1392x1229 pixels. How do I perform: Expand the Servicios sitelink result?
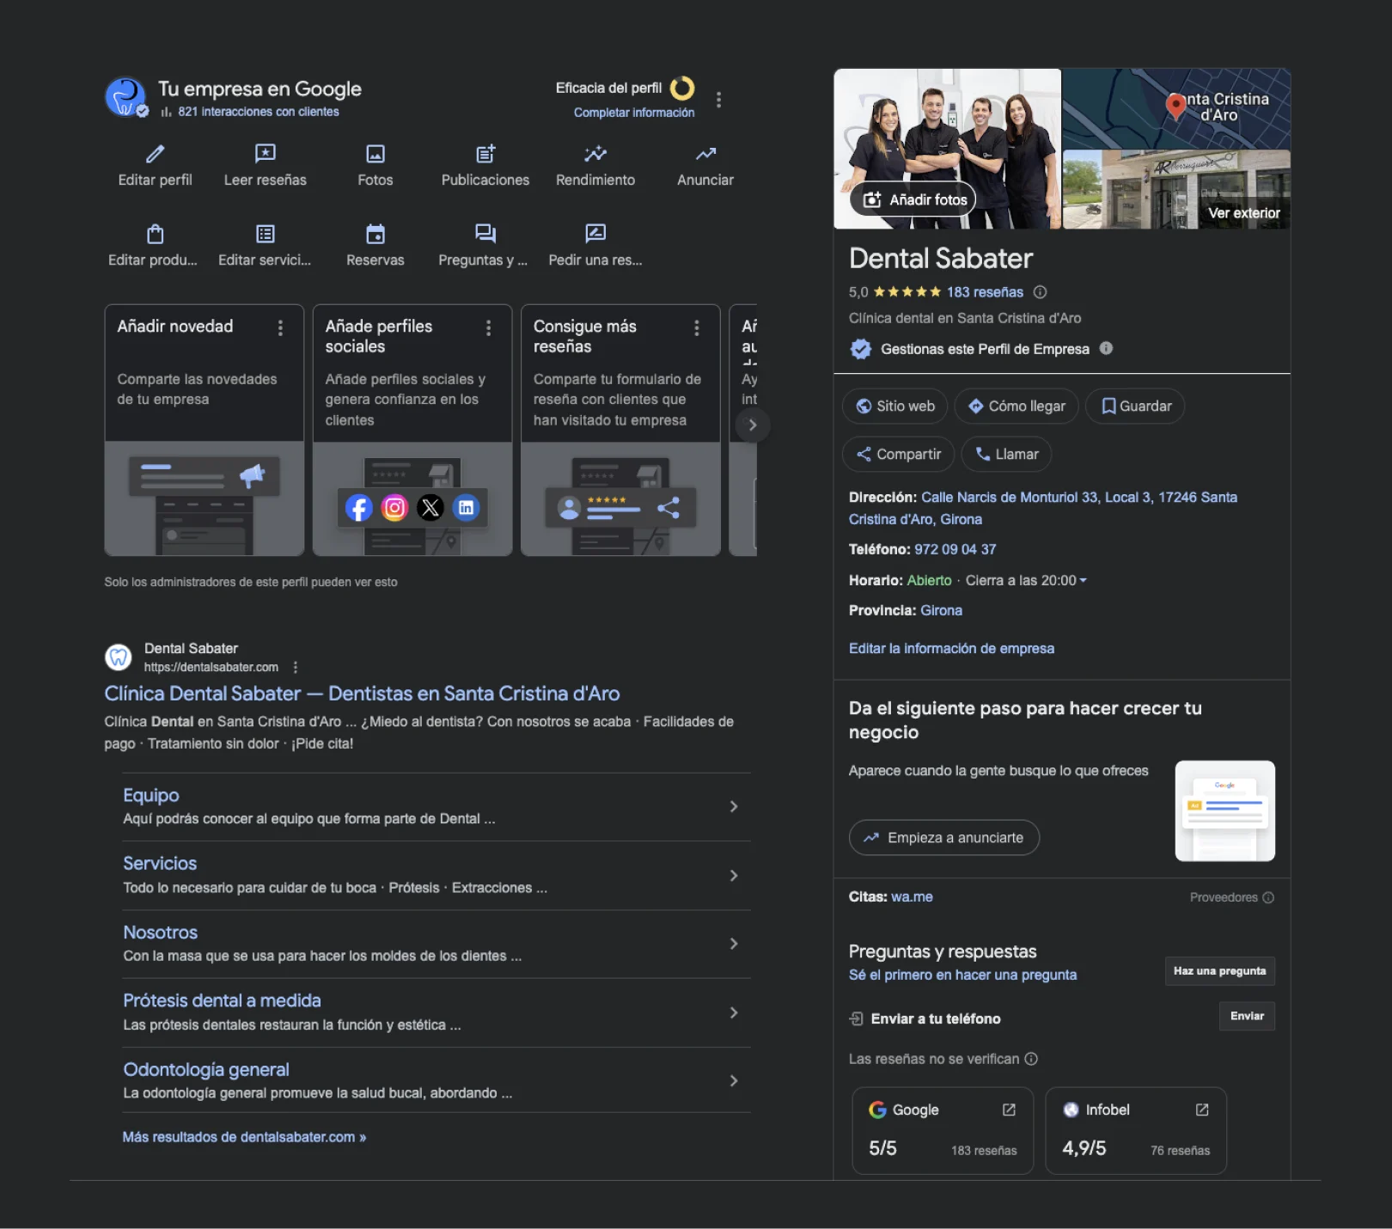point(733,875)
